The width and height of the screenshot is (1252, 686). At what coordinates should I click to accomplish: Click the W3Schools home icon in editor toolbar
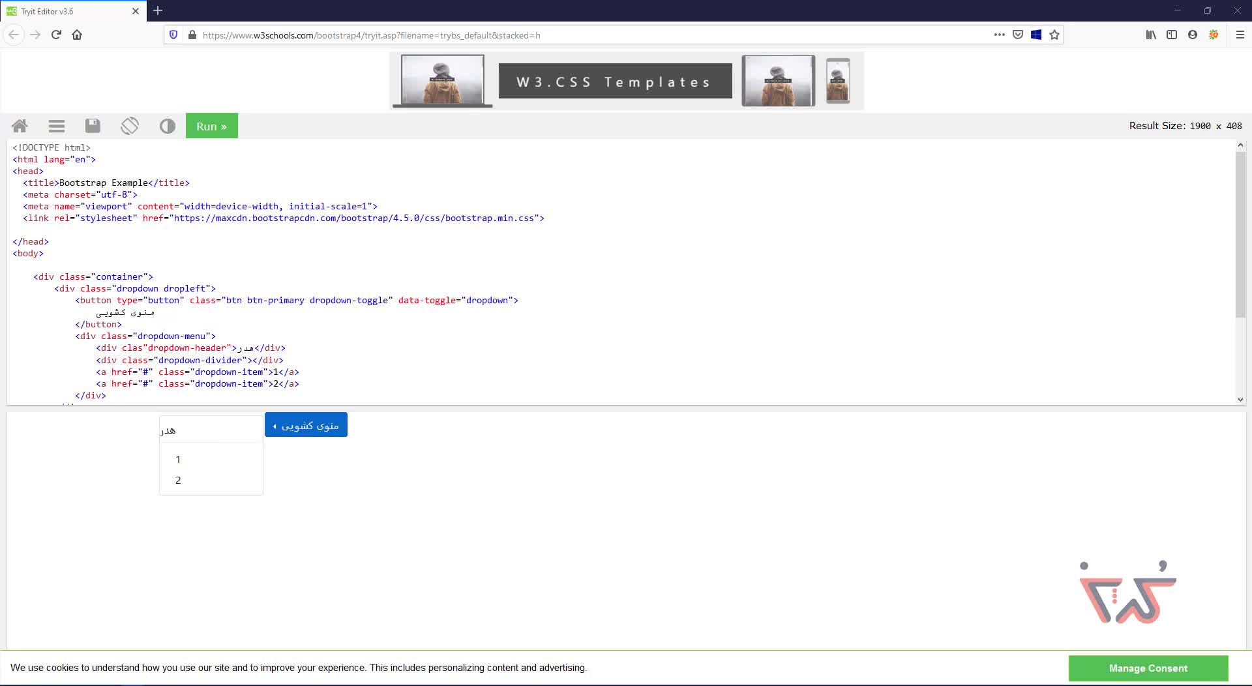pos(20,126)
